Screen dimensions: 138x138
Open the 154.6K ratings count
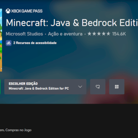pyautogui.click(x=119, y=34)
